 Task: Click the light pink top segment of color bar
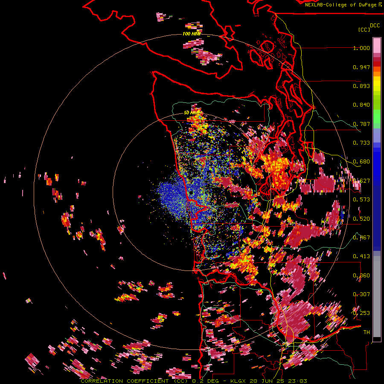[x=377, y=45]
